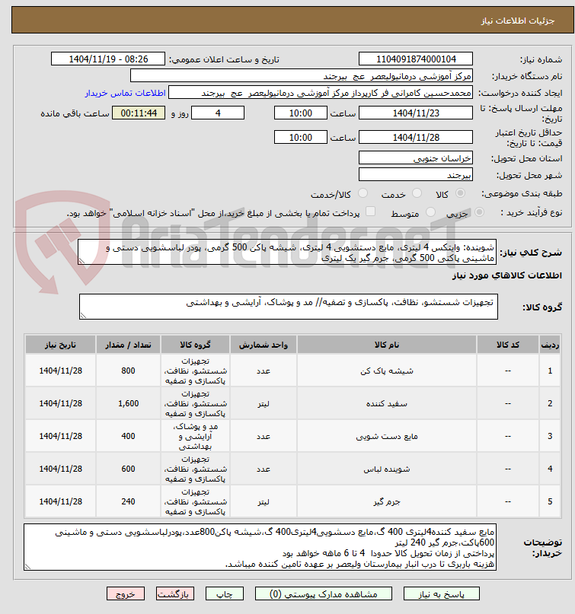Click the response deadline date 1404/11/23

pos(416,113)
